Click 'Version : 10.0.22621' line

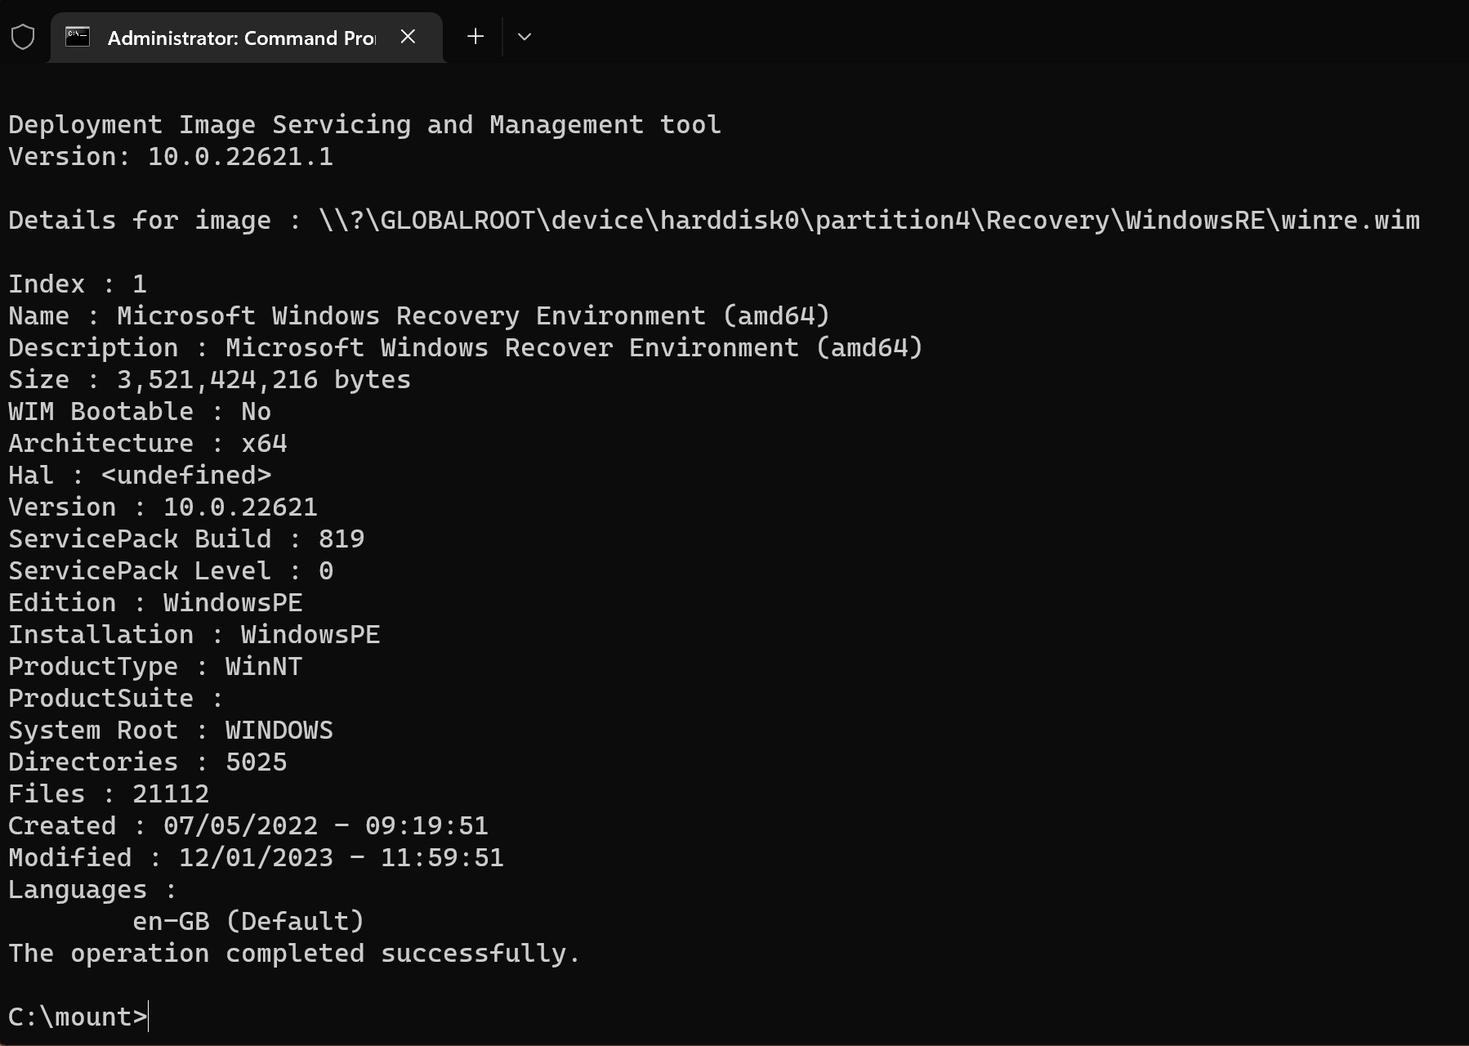pos(163,507)
